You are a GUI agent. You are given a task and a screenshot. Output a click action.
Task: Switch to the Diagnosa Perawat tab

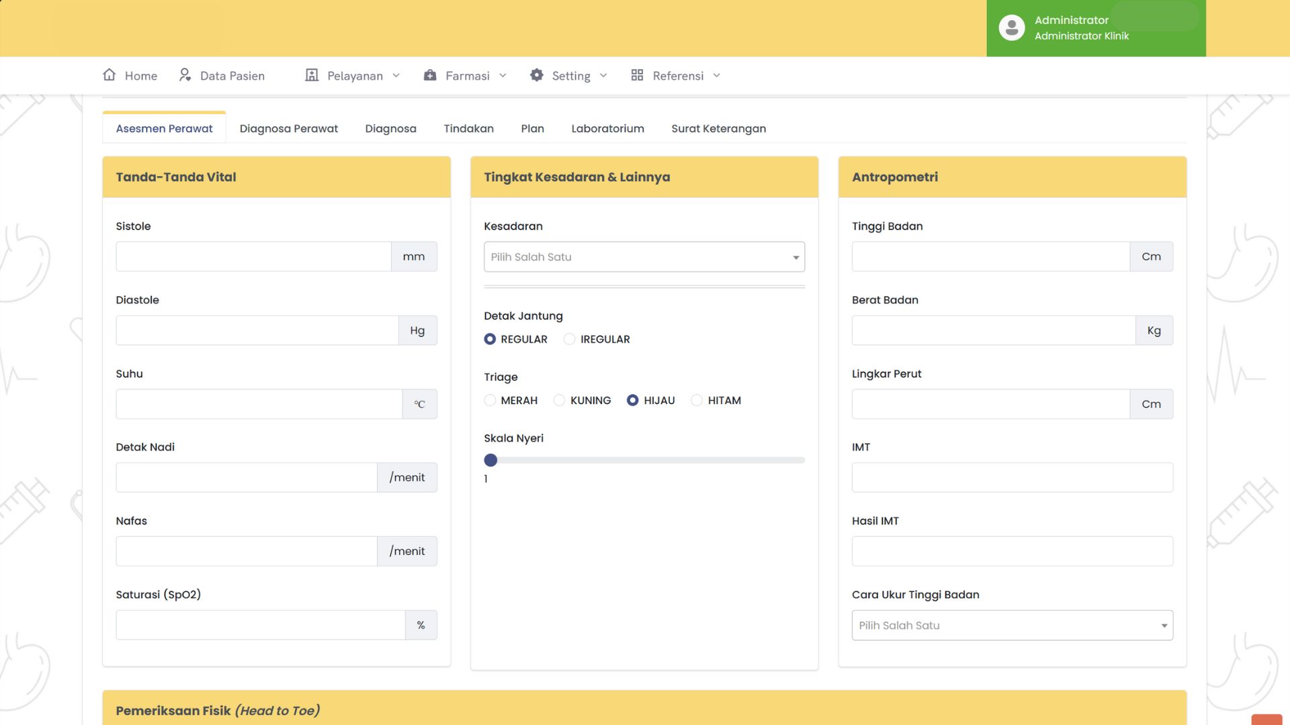pyautogui.click(x=288, y=128)
